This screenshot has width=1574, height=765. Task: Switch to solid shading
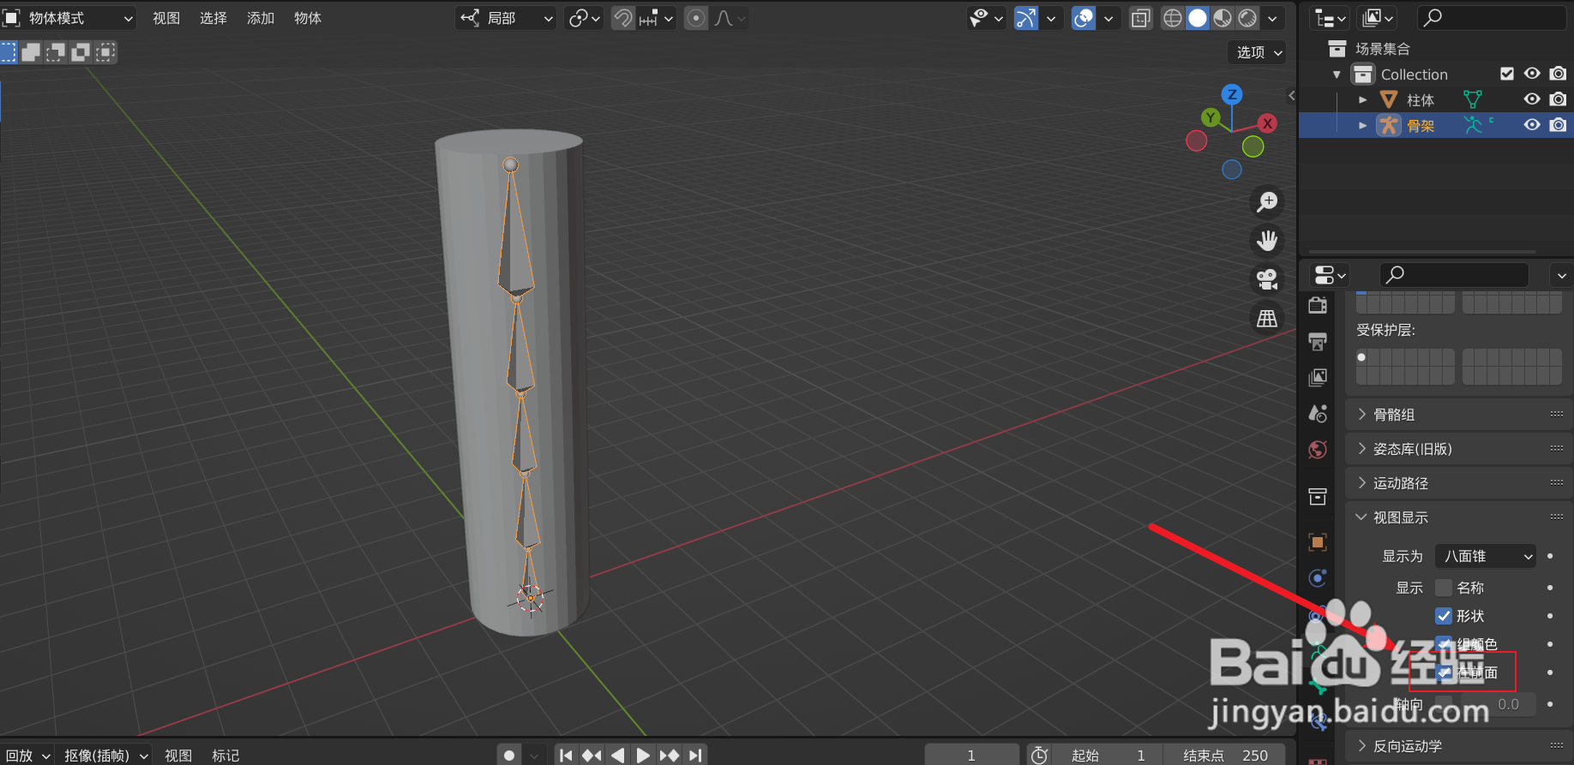coord(1198,18)
